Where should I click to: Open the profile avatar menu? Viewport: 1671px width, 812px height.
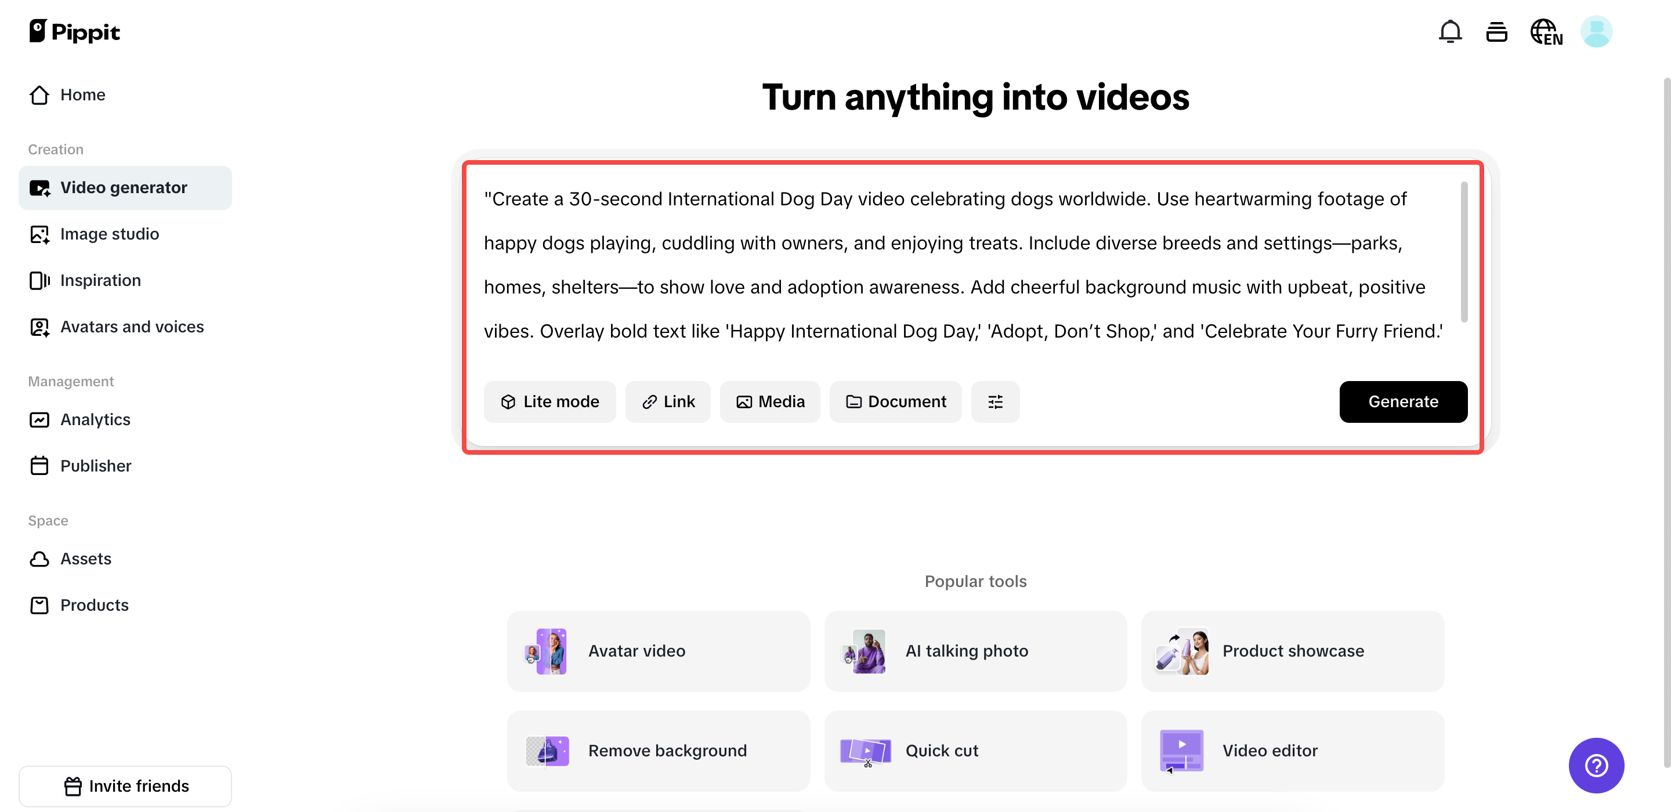click(x=1596, y=31)
